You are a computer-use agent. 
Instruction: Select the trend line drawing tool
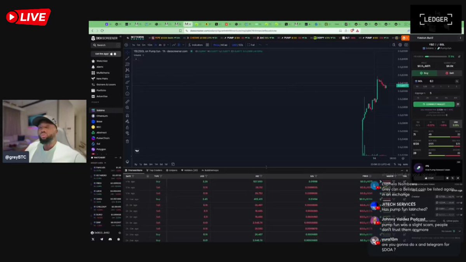[127, 59]
